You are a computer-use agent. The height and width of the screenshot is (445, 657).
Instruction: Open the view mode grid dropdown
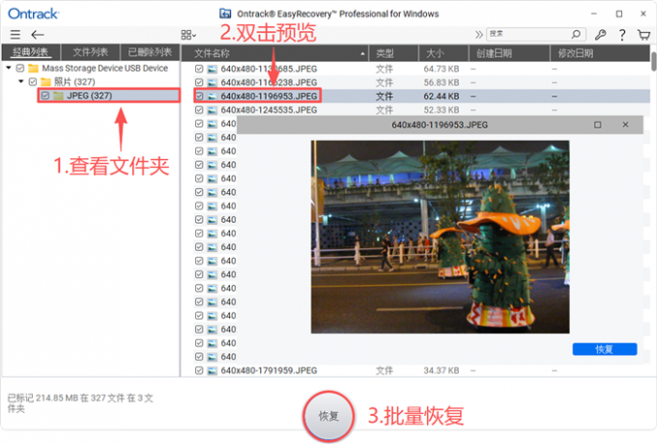(x=188, y=35)
